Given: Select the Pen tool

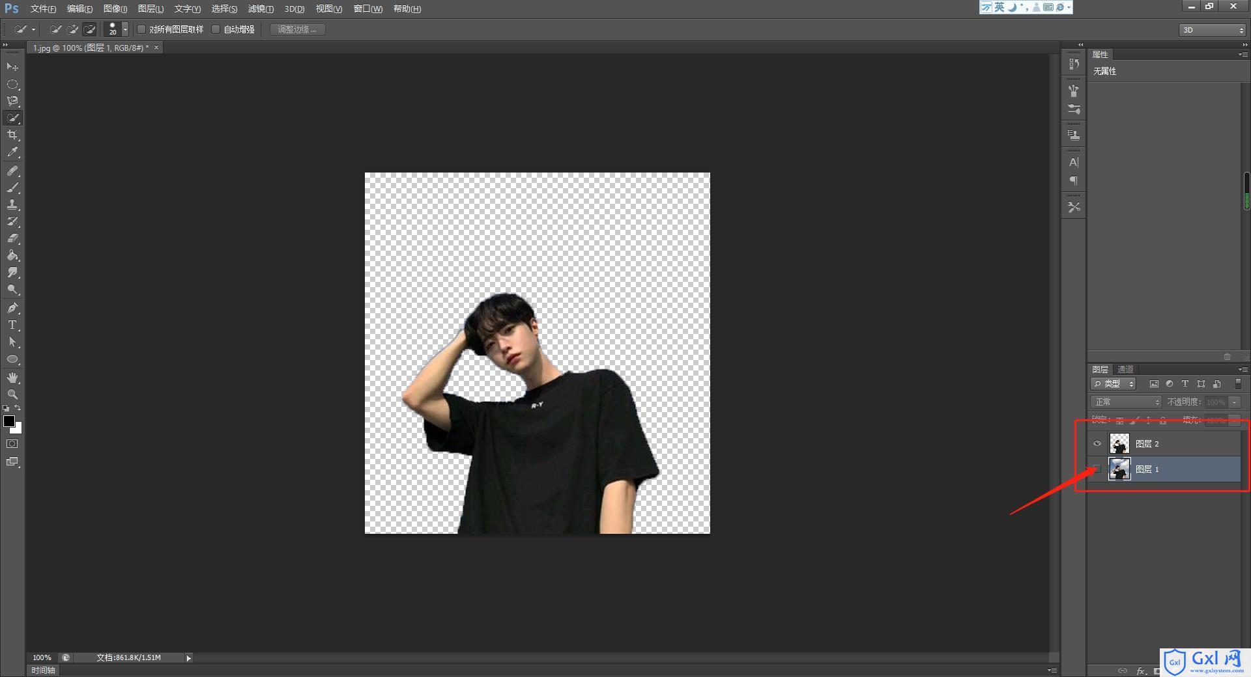Looking at the screenshot, I should (12, 308).
